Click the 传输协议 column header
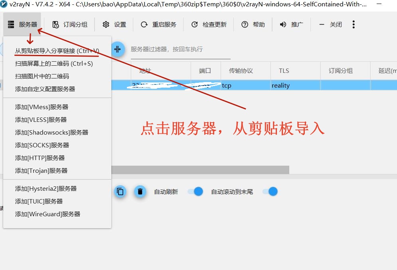 tap(246, 71)
